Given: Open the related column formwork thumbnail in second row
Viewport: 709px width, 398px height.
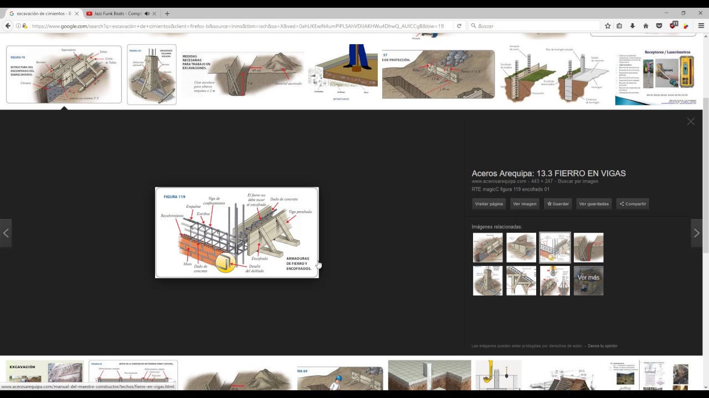Looking at the screenshot, I should (488, 281).
